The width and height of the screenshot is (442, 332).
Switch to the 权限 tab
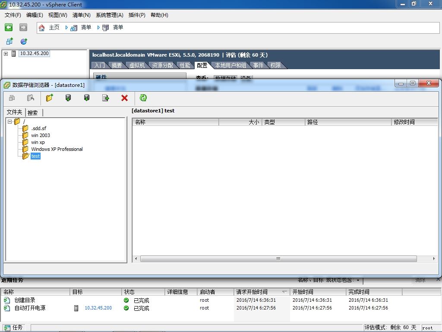tap(276, 66)
